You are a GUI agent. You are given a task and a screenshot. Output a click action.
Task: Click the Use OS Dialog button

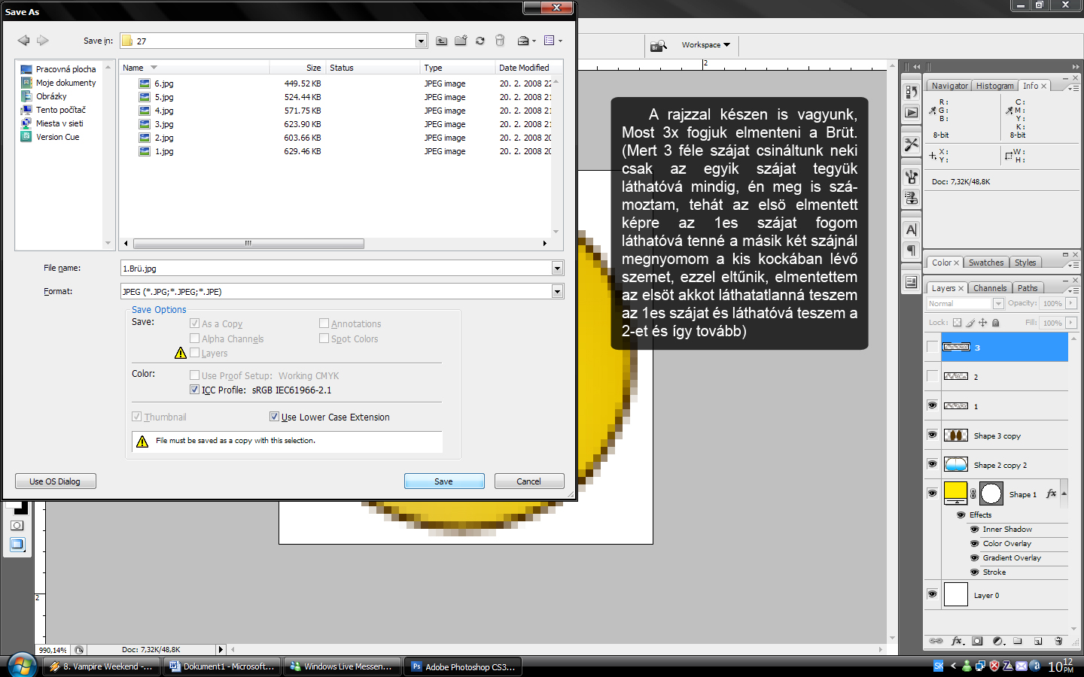pos(55,481)
